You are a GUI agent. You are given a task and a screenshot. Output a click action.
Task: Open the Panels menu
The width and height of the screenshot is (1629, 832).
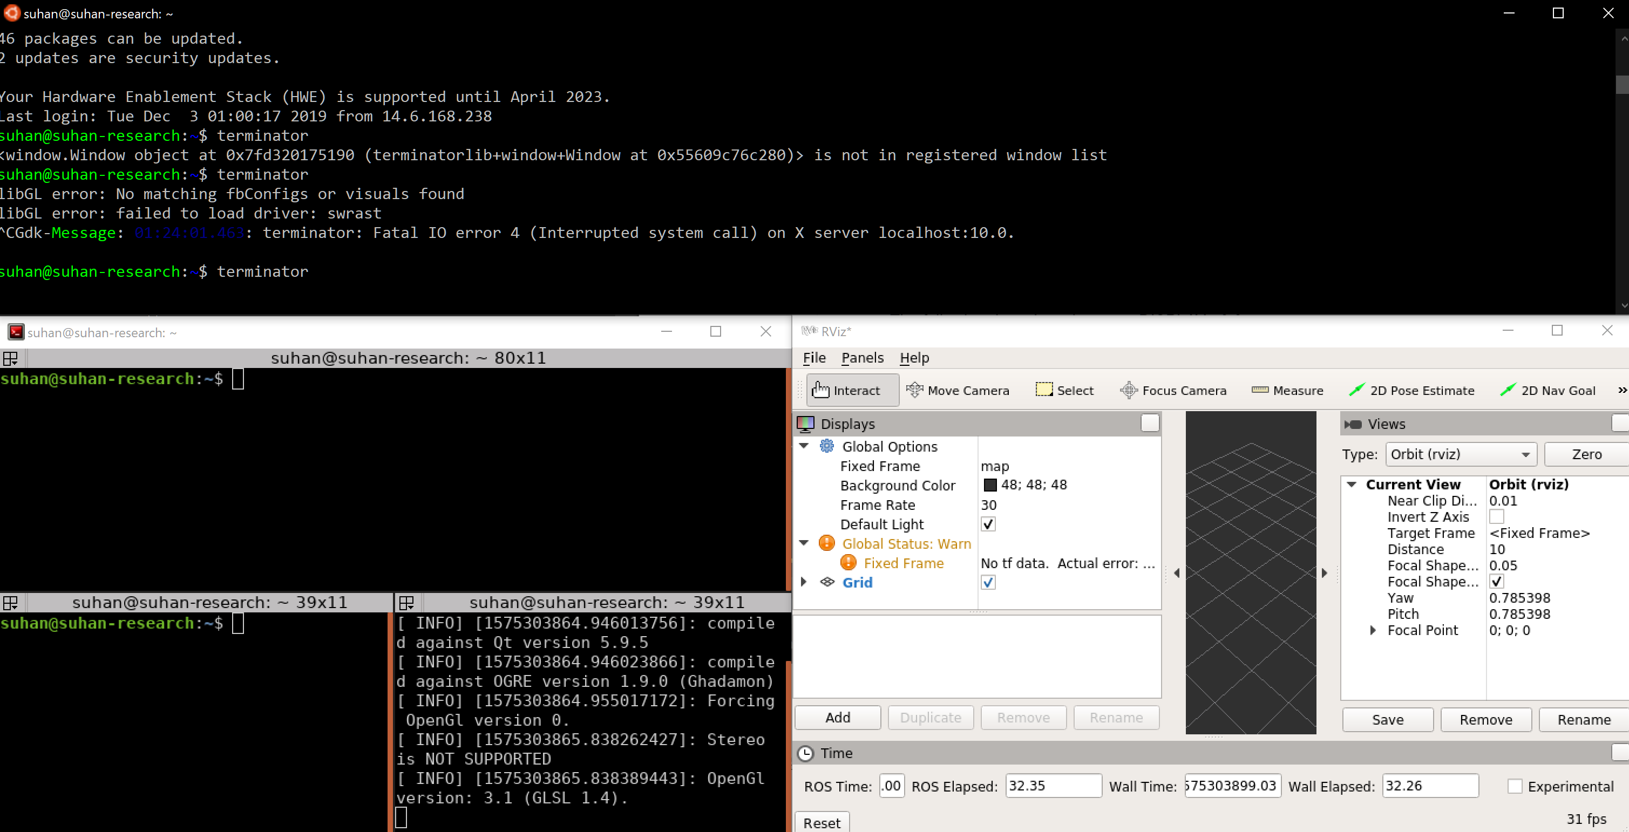(862, 358)
